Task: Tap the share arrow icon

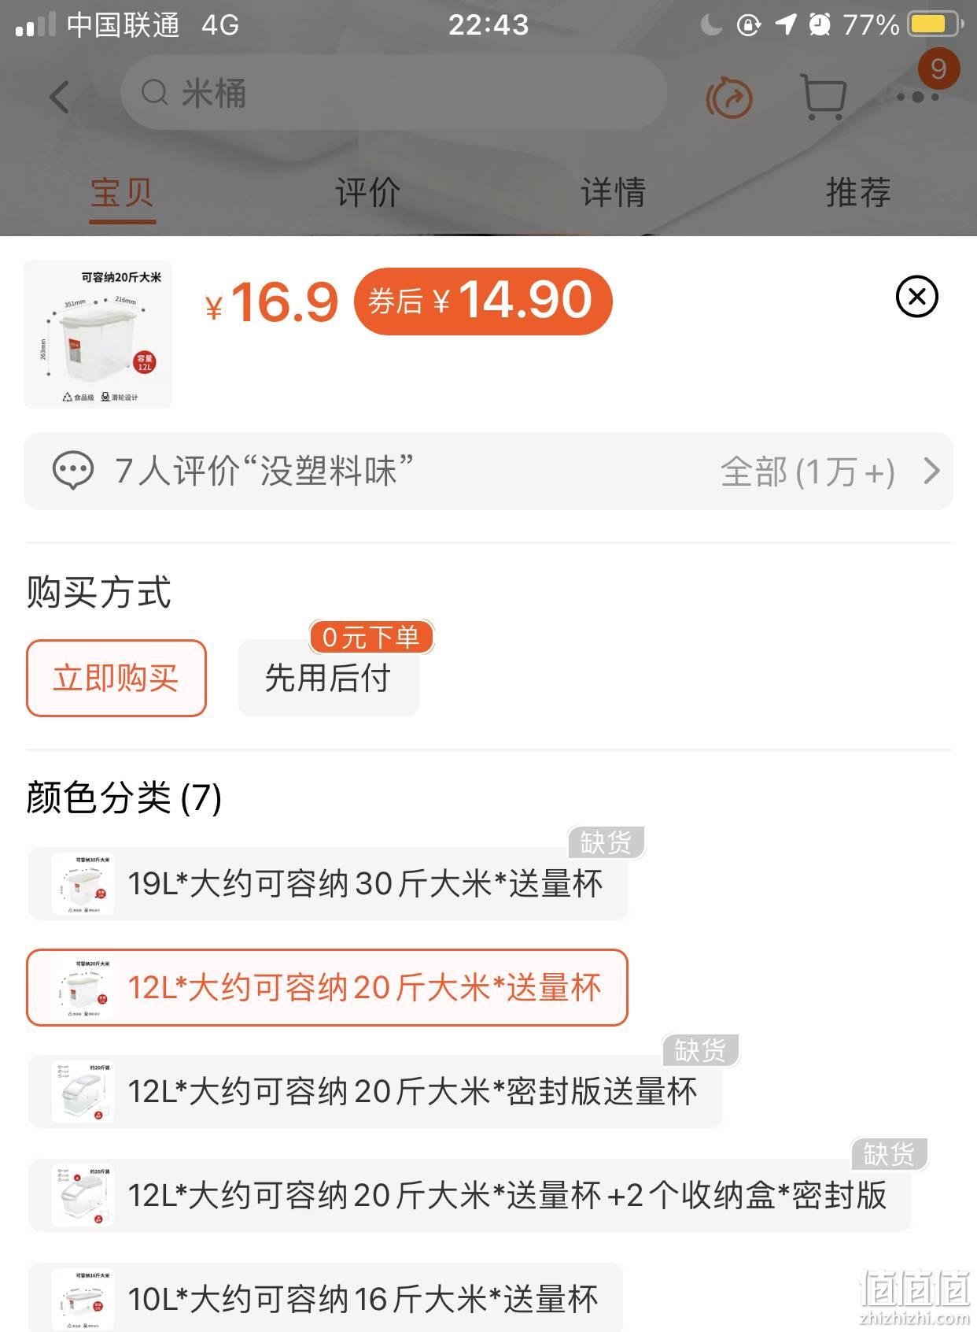Action: [729, 98]
